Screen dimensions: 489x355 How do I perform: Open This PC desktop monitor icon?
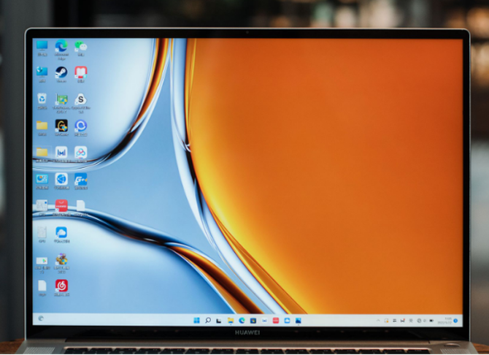pyautogui.click(x=42, y=46)
